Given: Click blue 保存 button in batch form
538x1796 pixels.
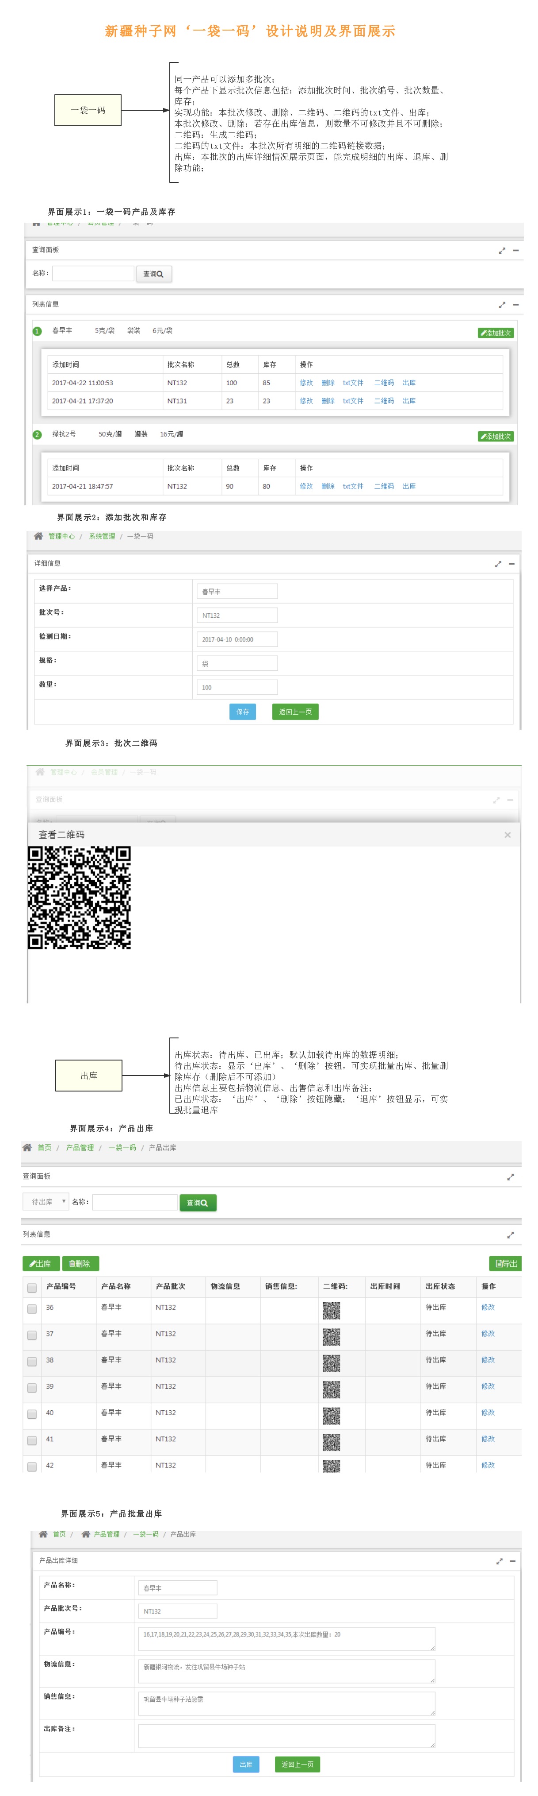Looking at the screenshot, I should coord(242,711).
